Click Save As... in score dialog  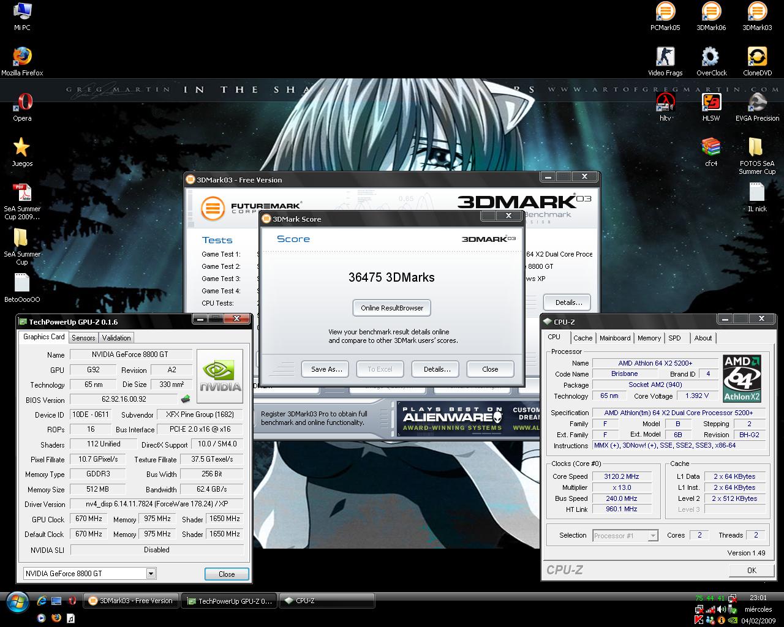326,369
